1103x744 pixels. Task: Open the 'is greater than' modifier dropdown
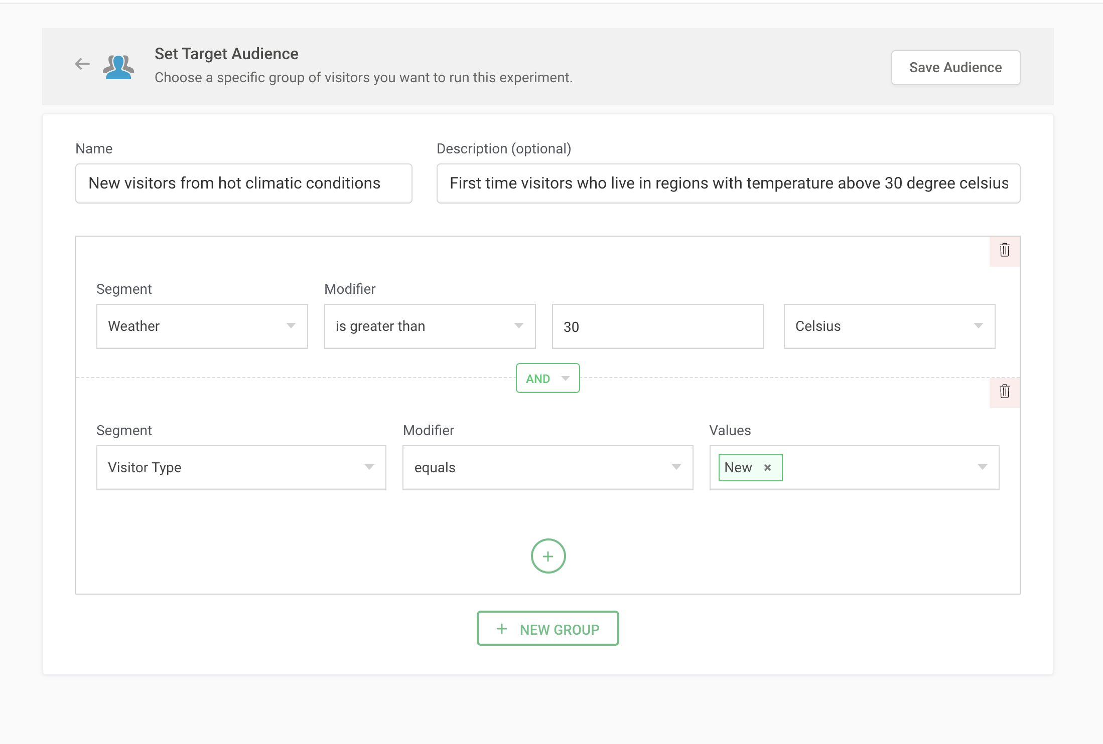coord(430,326)
